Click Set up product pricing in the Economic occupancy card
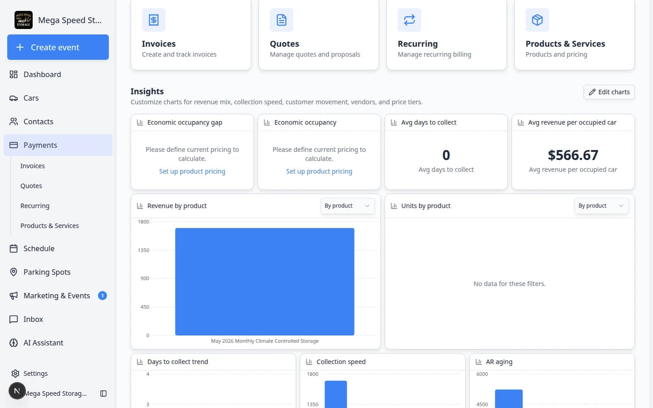Viewport: 653px width, 408px height. click(319, 171)
